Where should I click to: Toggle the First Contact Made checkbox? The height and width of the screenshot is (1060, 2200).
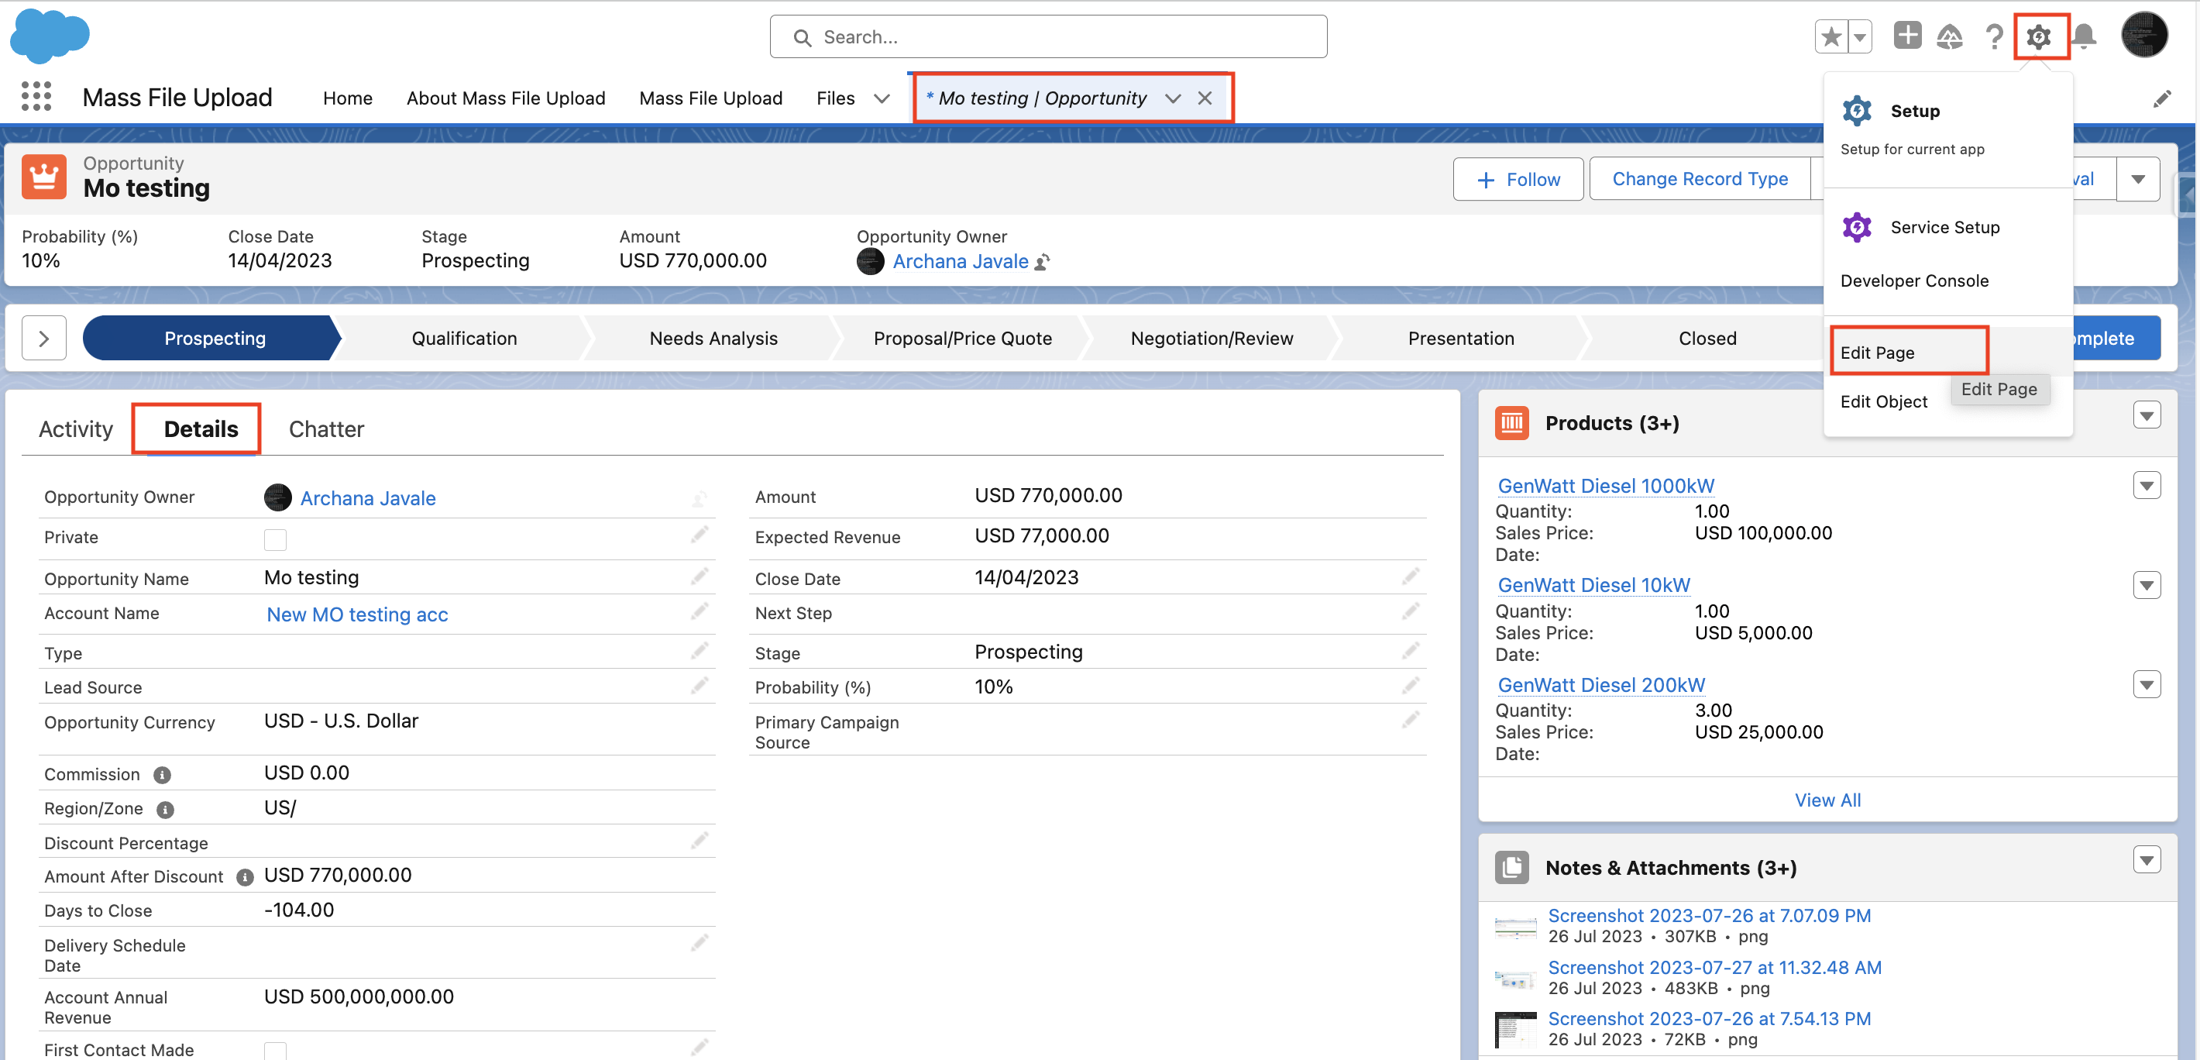[x=275, y=1050]
